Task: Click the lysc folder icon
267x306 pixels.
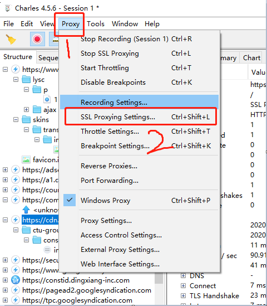Action: (x=26, y=80)
